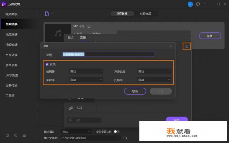
Task: Close the 设置 dialog with the X
Action: click(171, 46)
